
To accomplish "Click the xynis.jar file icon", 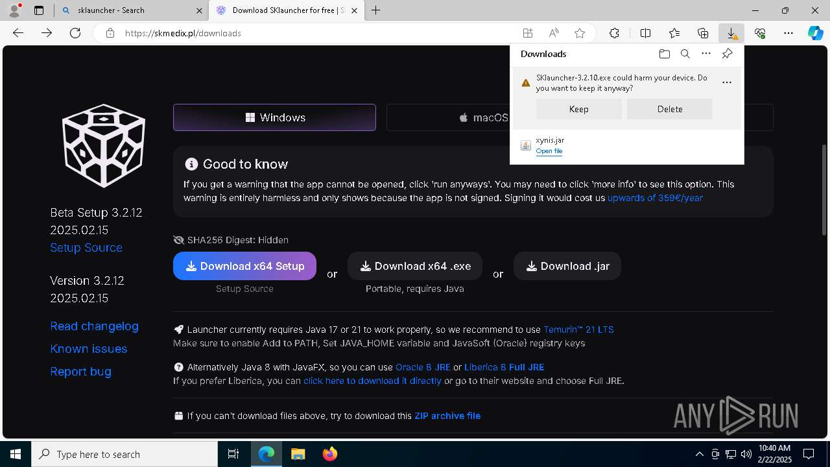I will [x=526, y=145].
